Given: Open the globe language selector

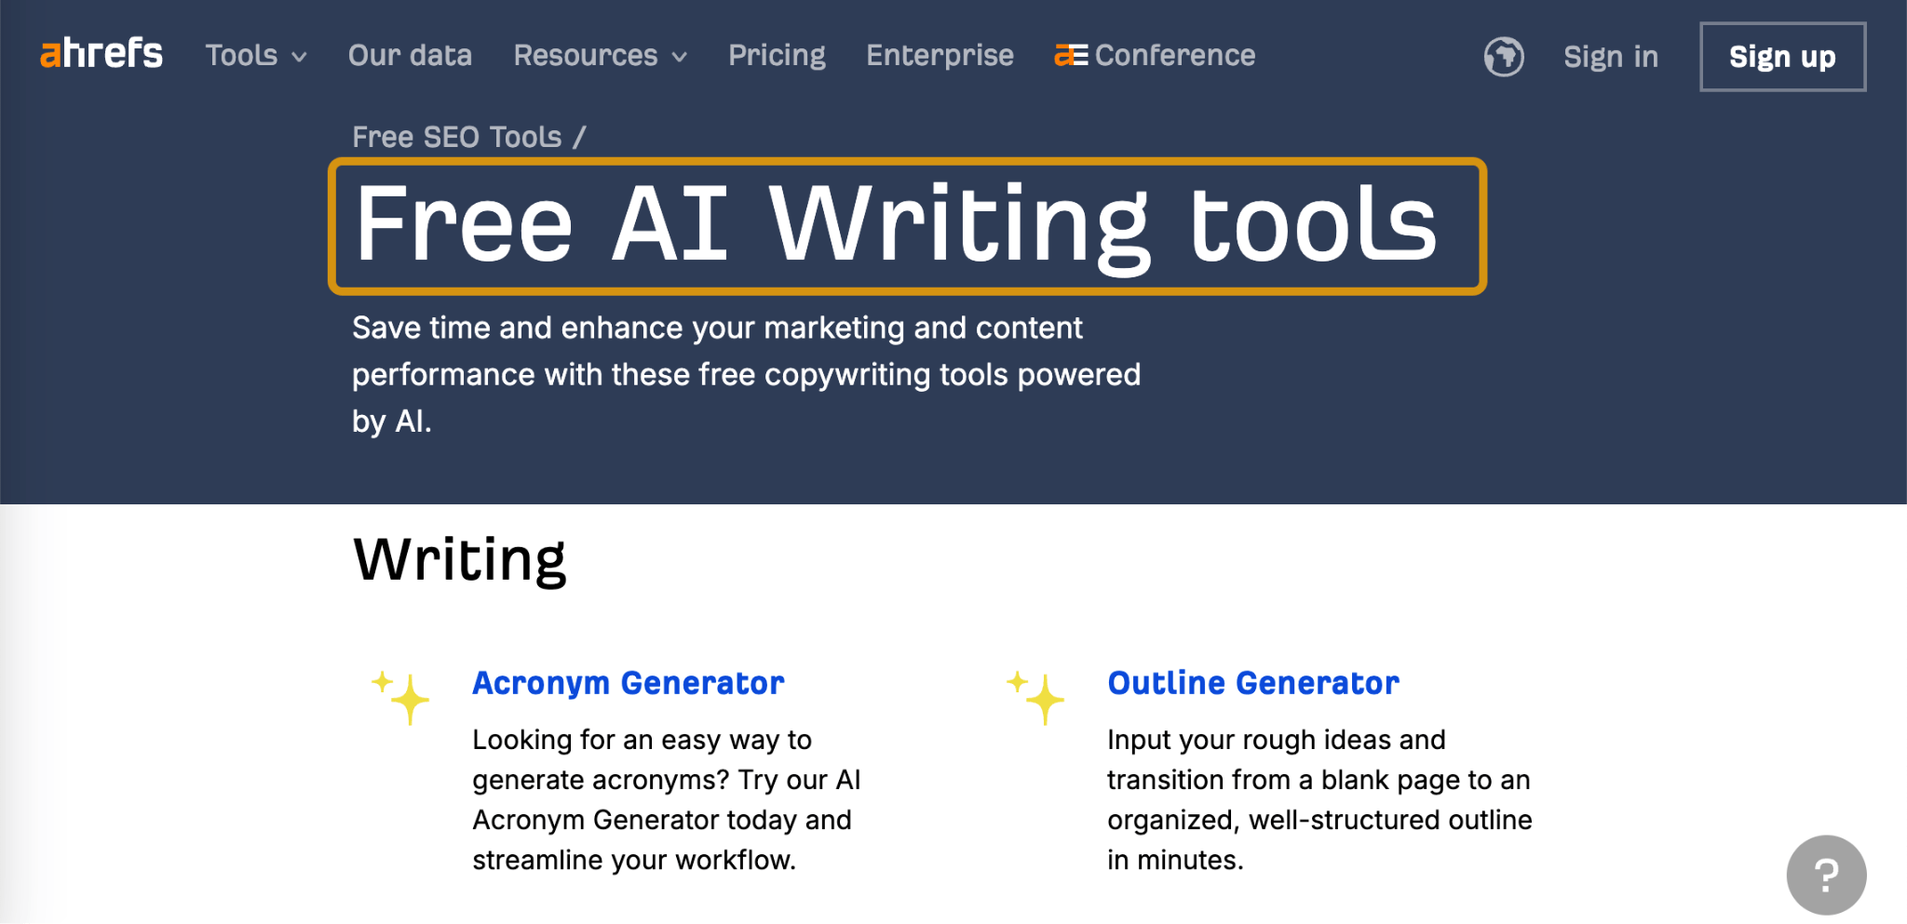Looking at the screenshot, I should click(1503, 57).
